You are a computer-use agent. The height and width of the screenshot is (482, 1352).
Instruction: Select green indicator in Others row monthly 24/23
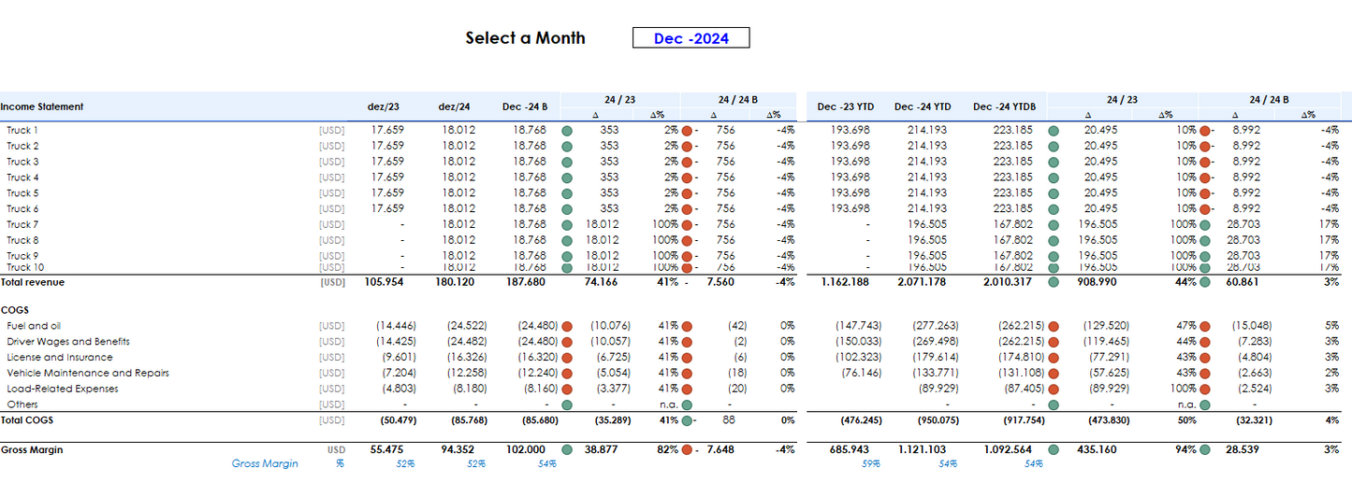[567, 404]
